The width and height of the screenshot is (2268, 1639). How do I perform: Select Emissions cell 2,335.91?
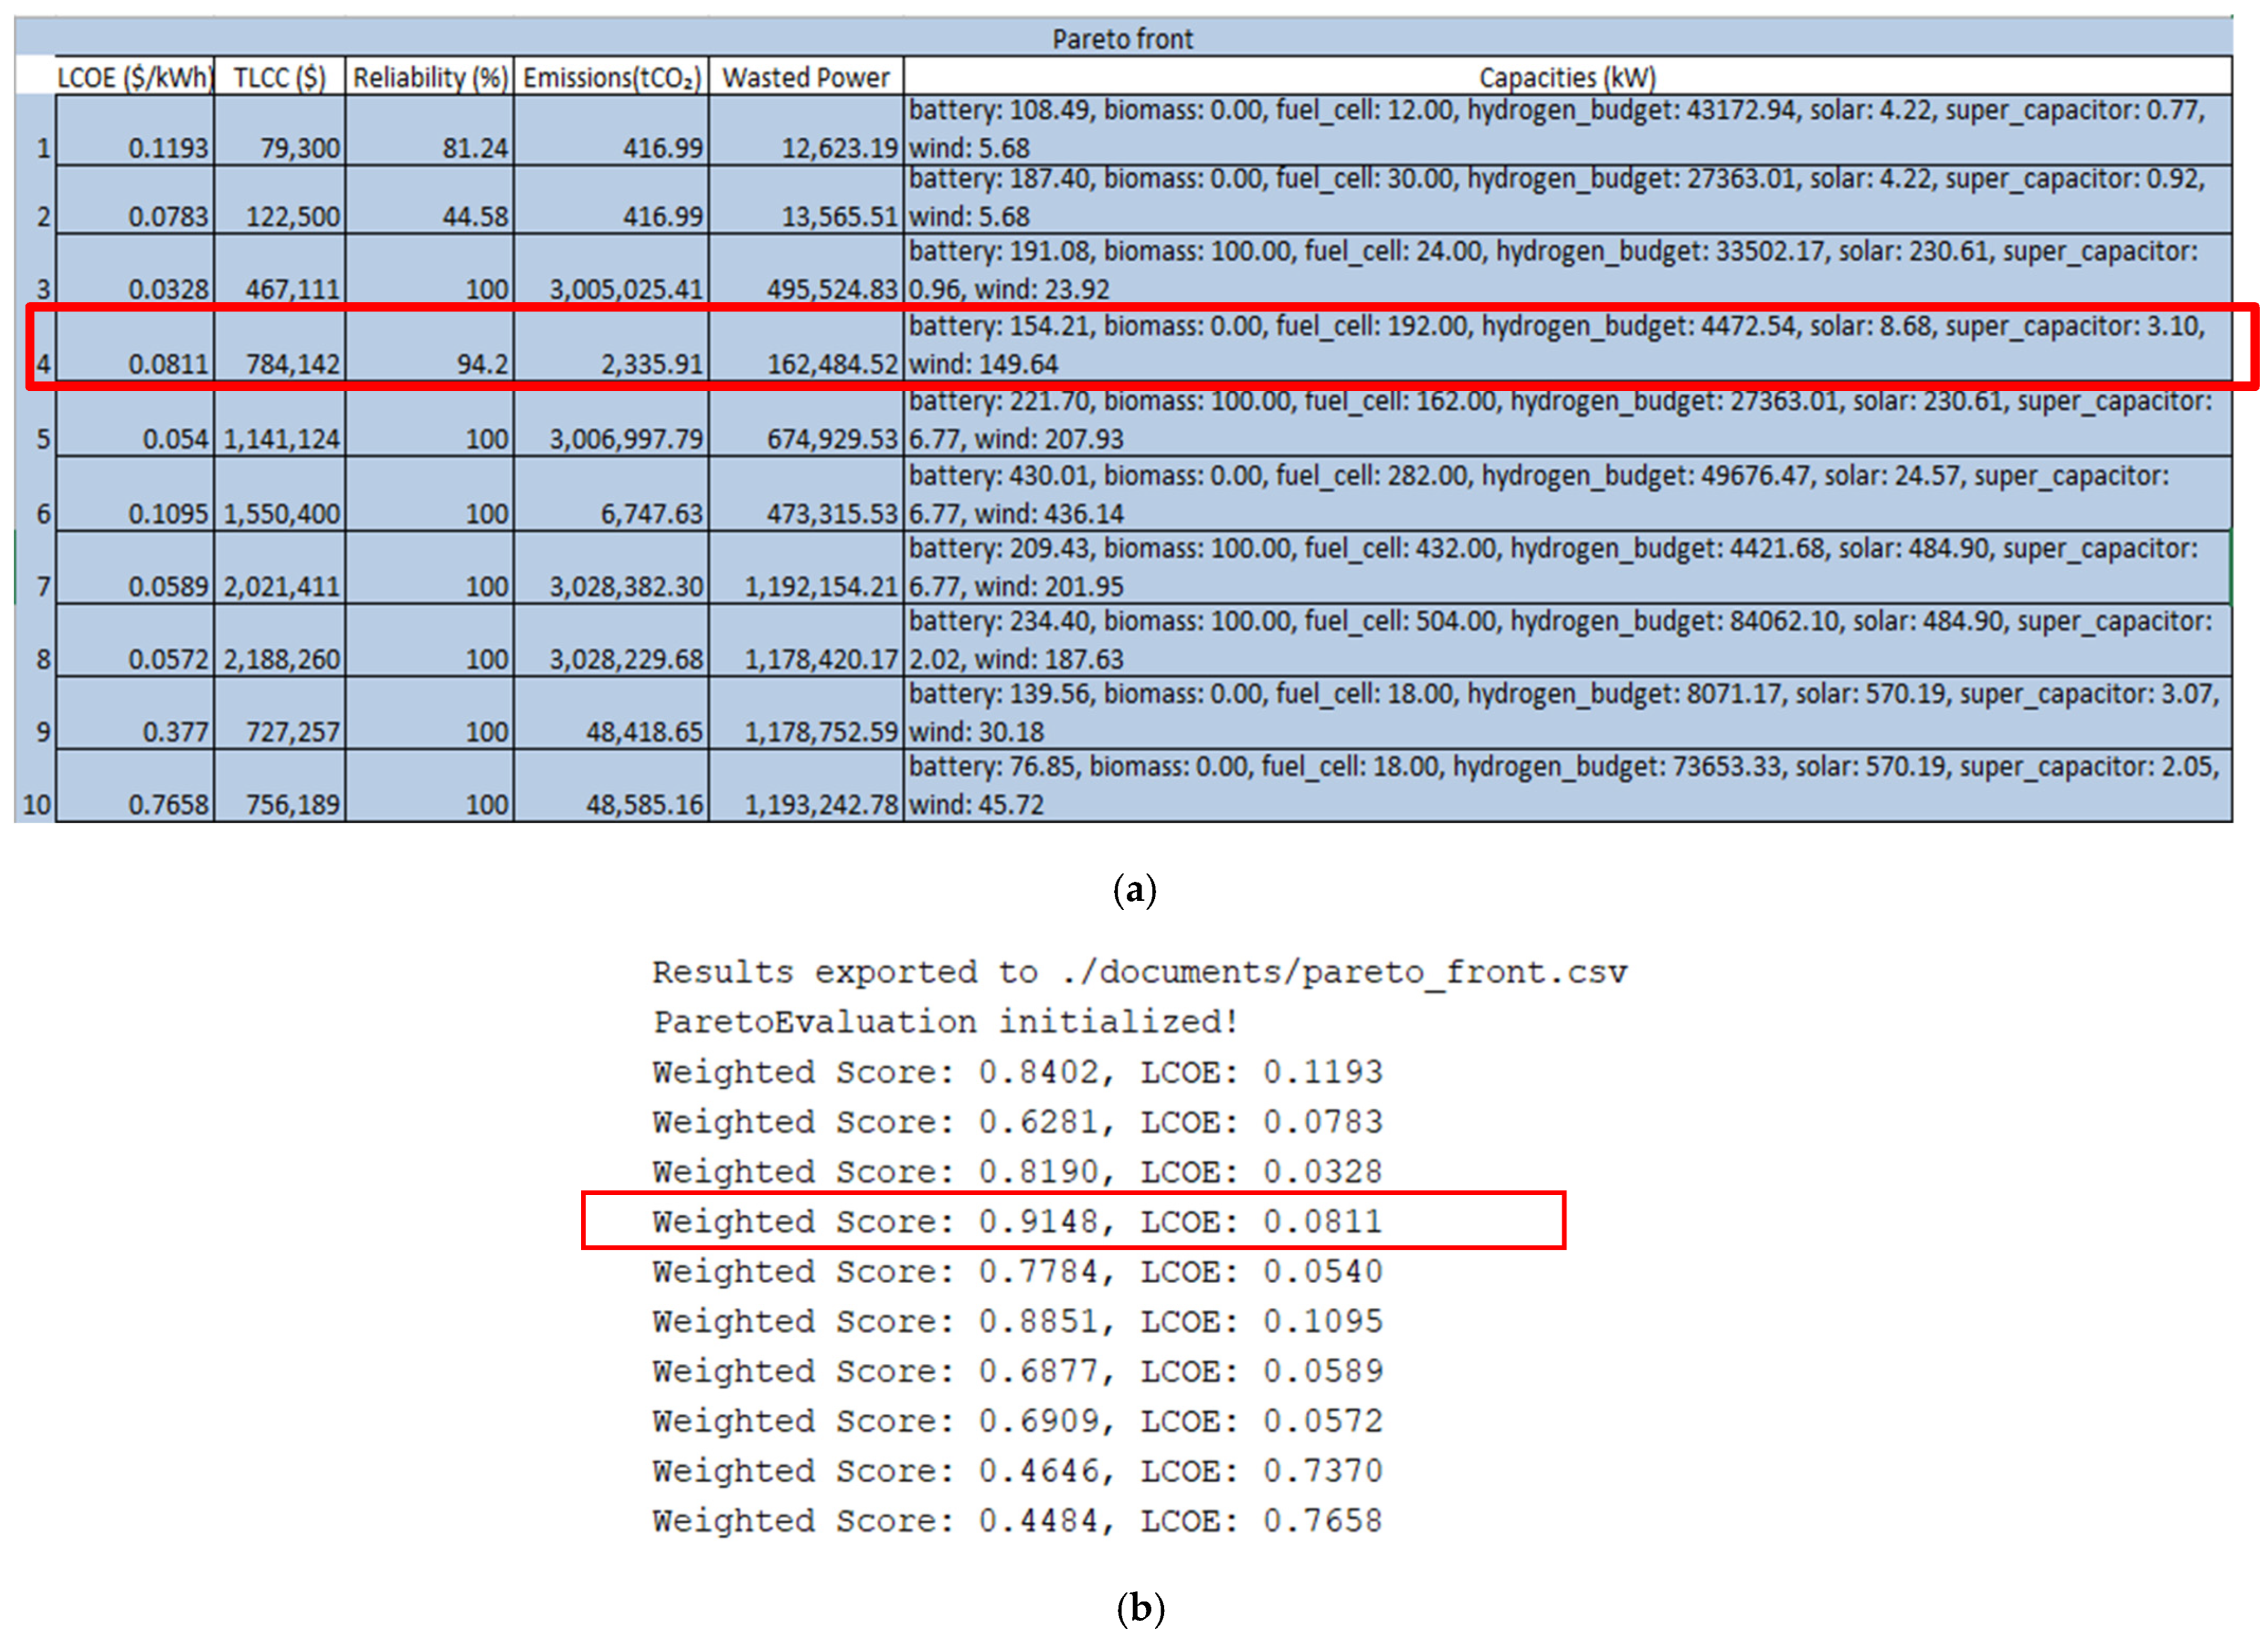click(x=611, y=345)
